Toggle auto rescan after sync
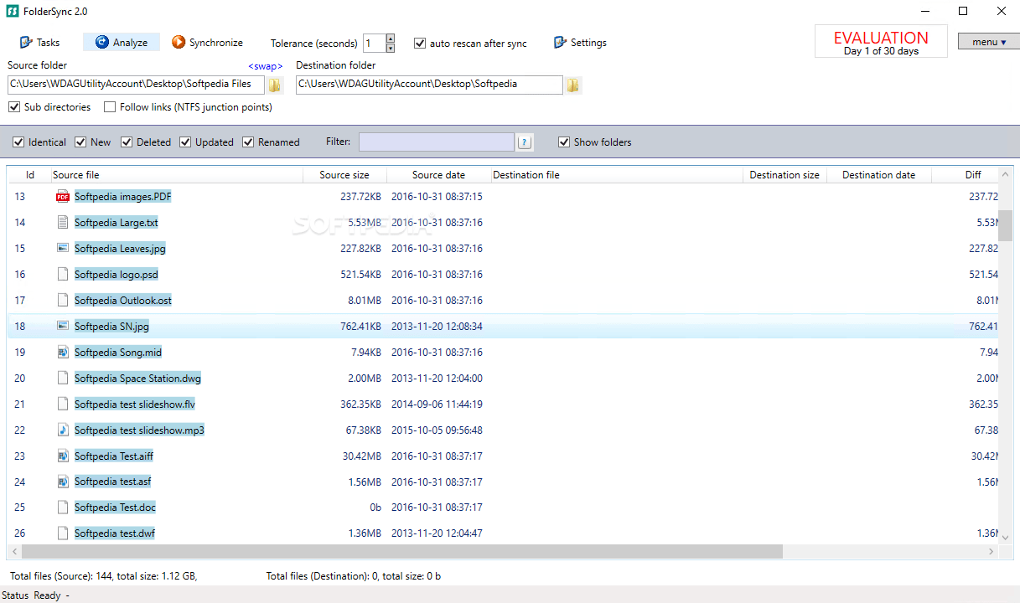This screenshot has height=603, width=1020. click(420, 44)
